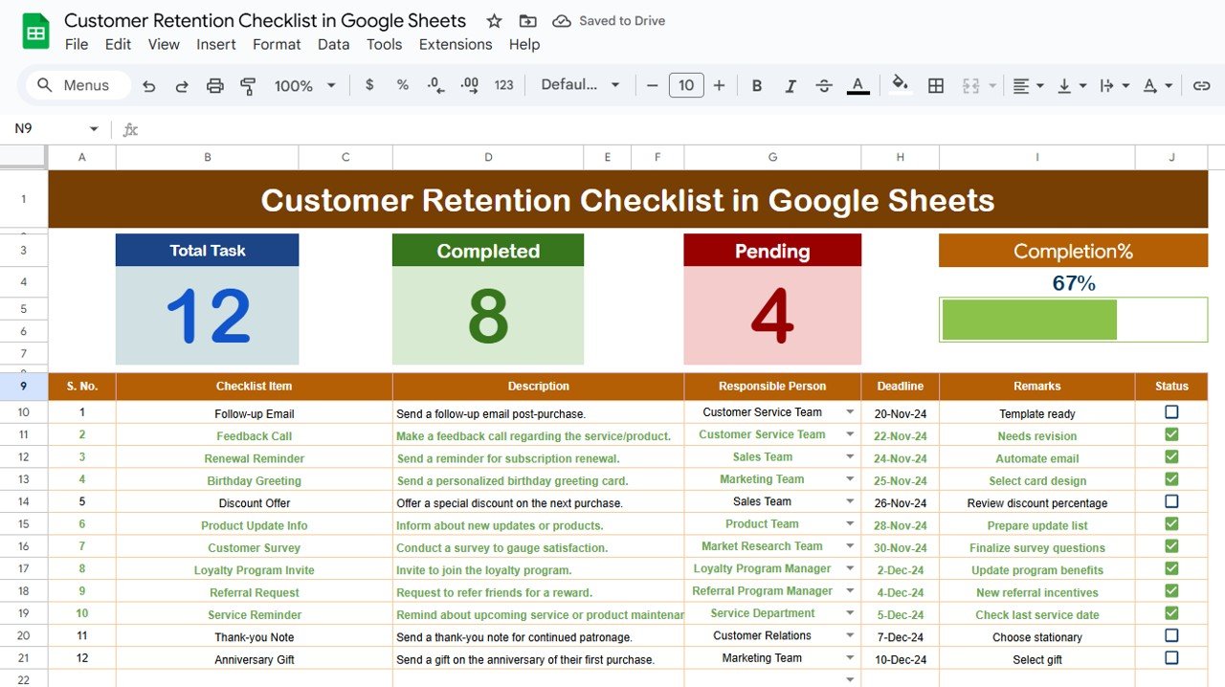
Task: Toggle strikethrough formatting
Action: point(824,85)
